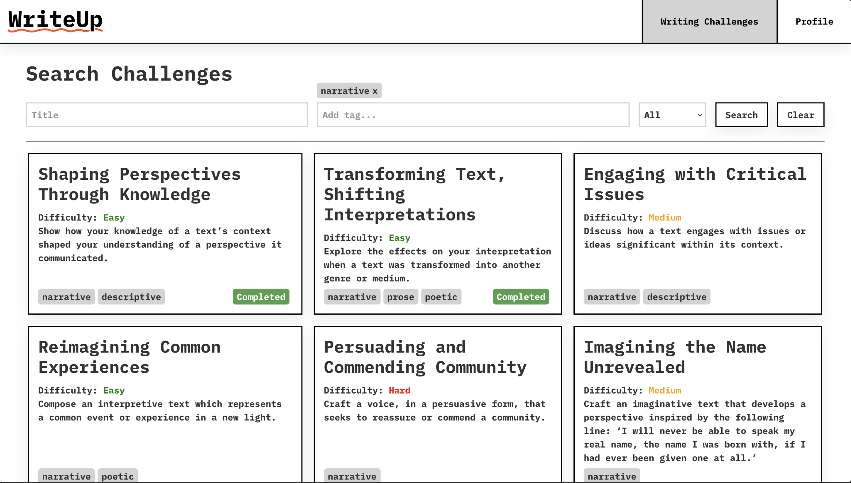Open the Transforming Text, Shifting Interpretations card
Image resolution: width=851 pixels, height=483 pixels.
point(414,194)
